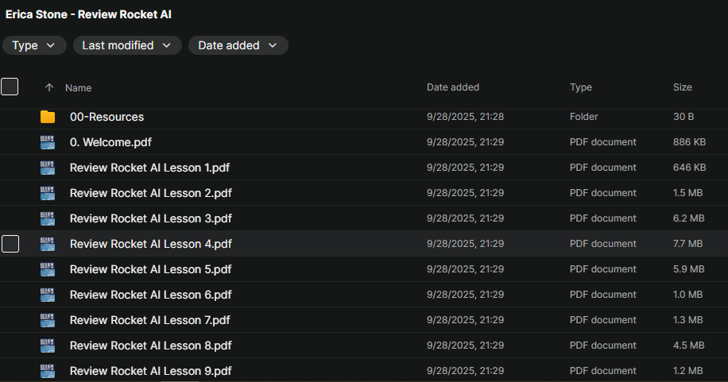This screenshot has height=382, width=728.
Task: Click the Lesson 3 PDF file icon
Action: tap(48, 218)
